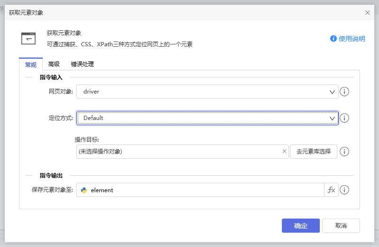Open the 高级 tab
Image resolution: width=379 pixels, height=247 pixels.
point(54,64)
